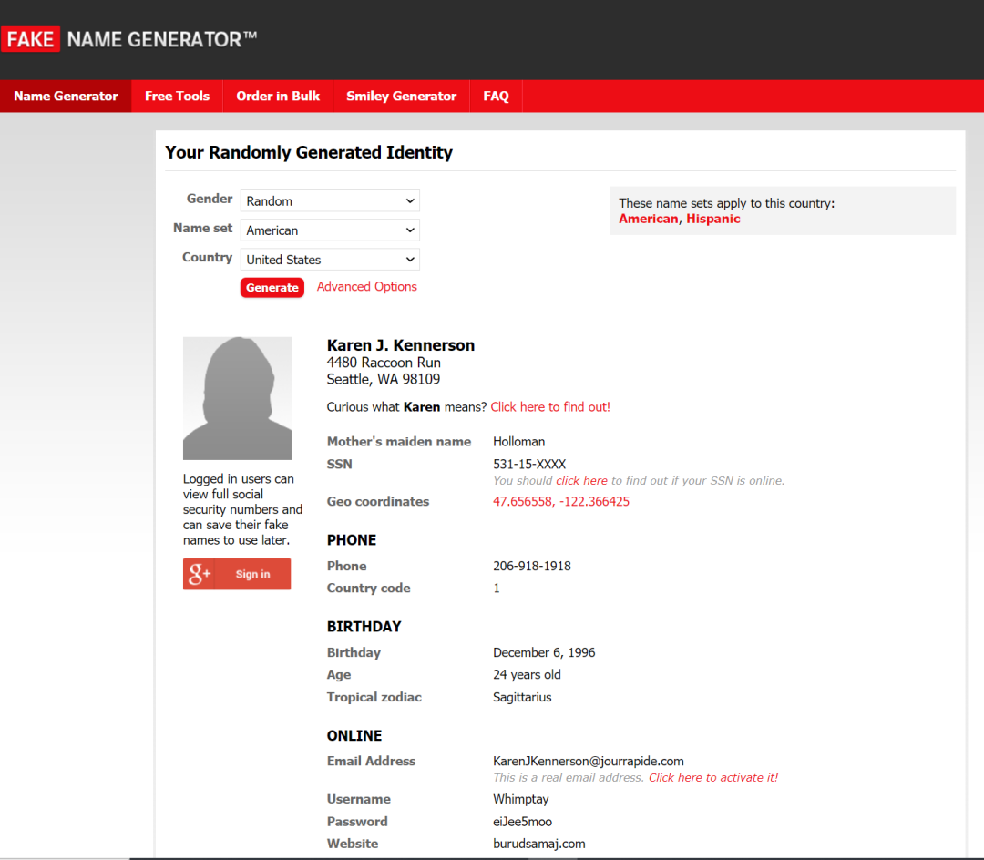The image size is (984, 860).
Task: Select FAQ in the navigation bar
Action: tap(496, 97)
